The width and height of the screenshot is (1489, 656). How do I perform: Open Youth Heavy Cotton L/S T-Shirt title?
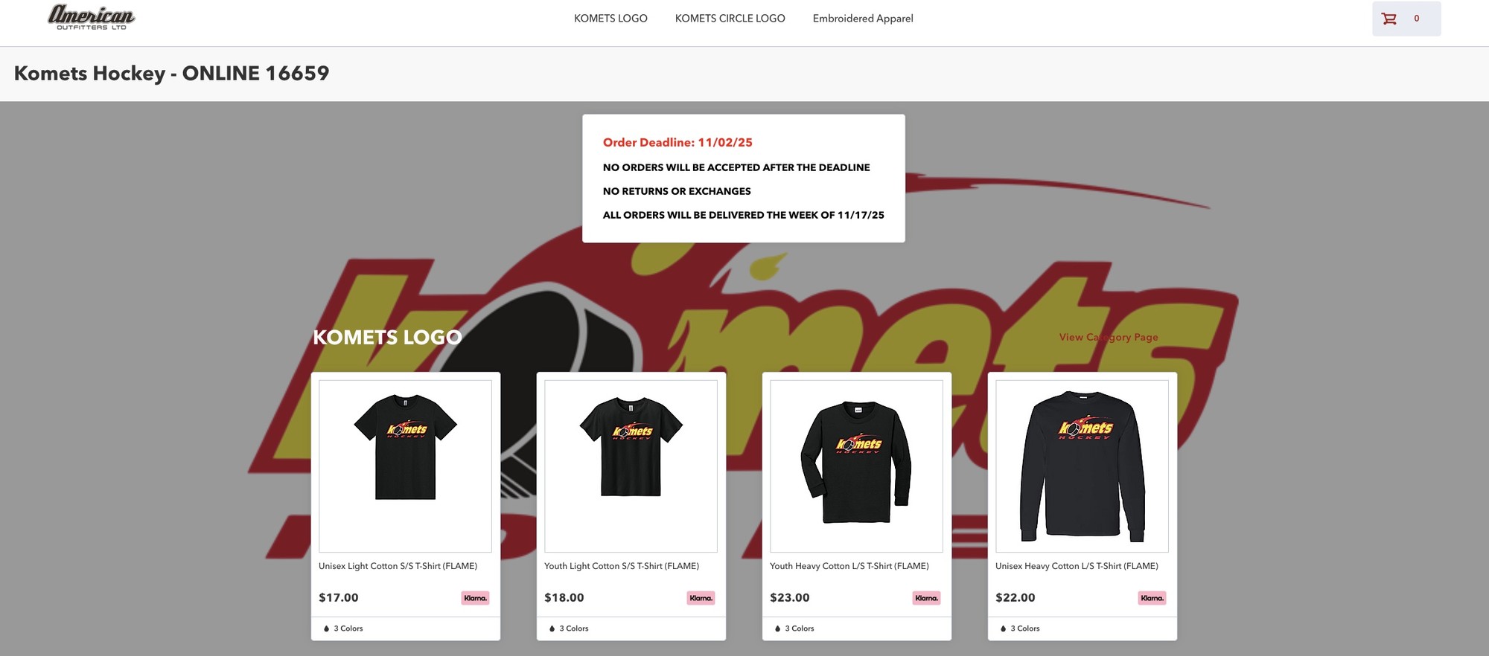pos(849,566)
